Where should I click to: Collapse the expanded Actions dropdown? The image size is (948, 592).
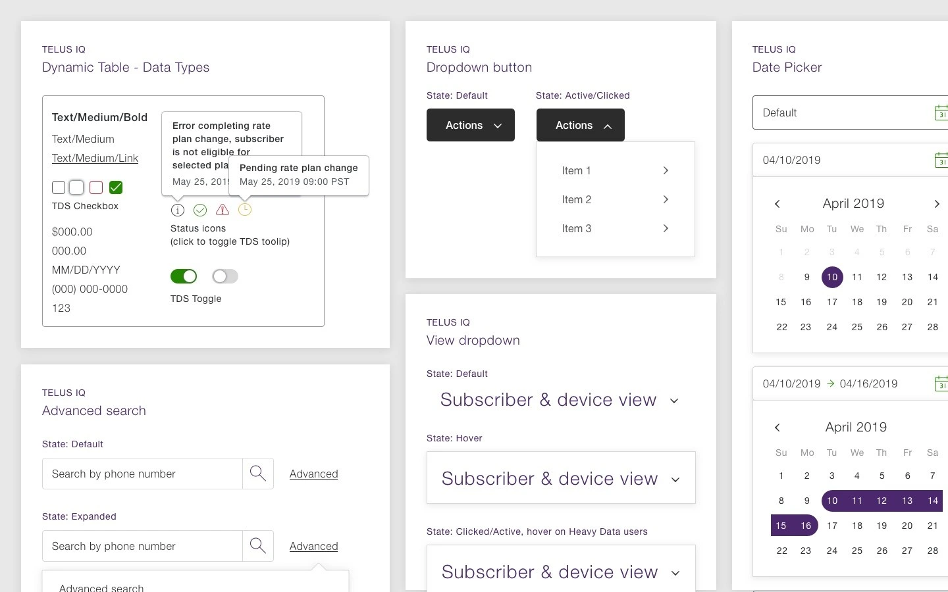pos(580,125)
